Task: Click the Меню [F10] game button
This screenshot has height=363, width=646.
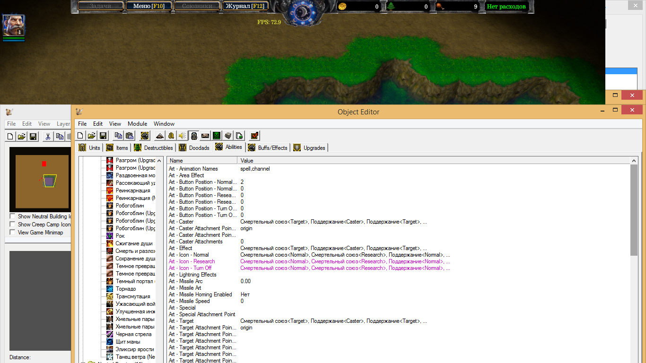Action: [x=148, y=6]
